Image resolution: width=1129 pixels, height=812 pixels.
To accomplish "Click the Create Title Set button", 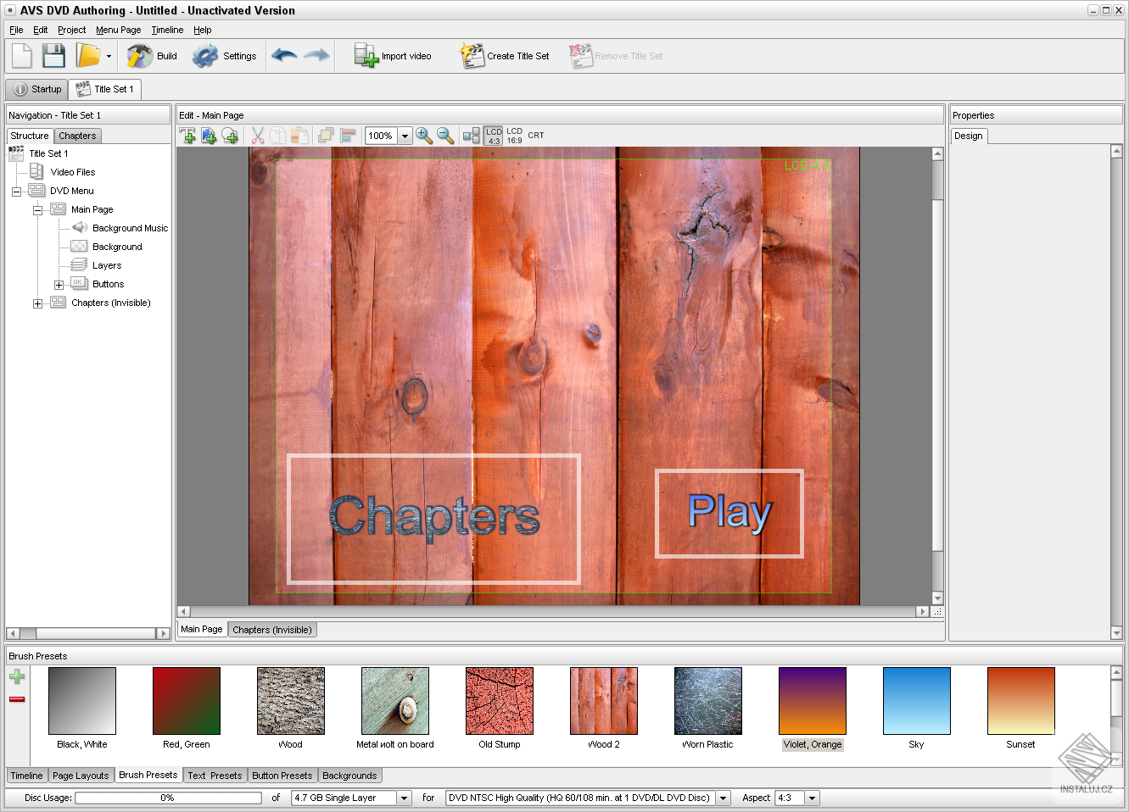I will (x=505, y=56).
